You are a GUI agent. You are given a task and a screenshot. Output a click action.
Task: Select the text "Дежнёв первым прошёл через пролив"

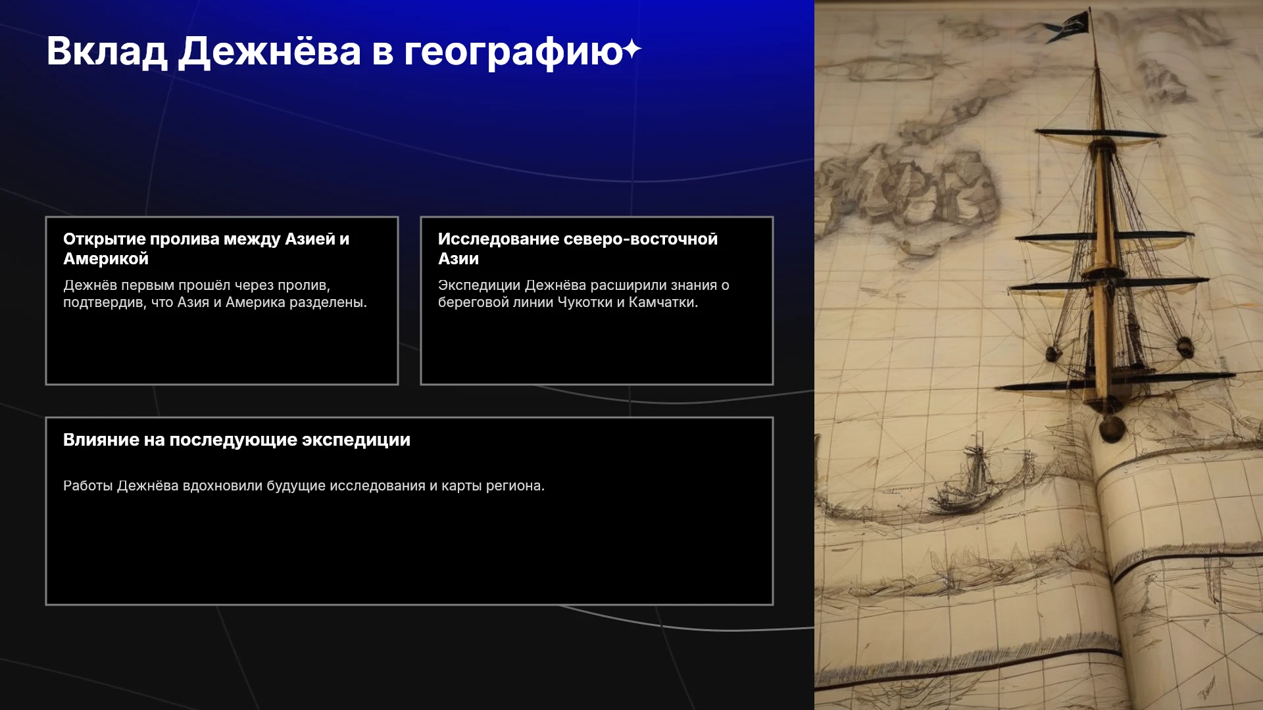click(195, 285)
